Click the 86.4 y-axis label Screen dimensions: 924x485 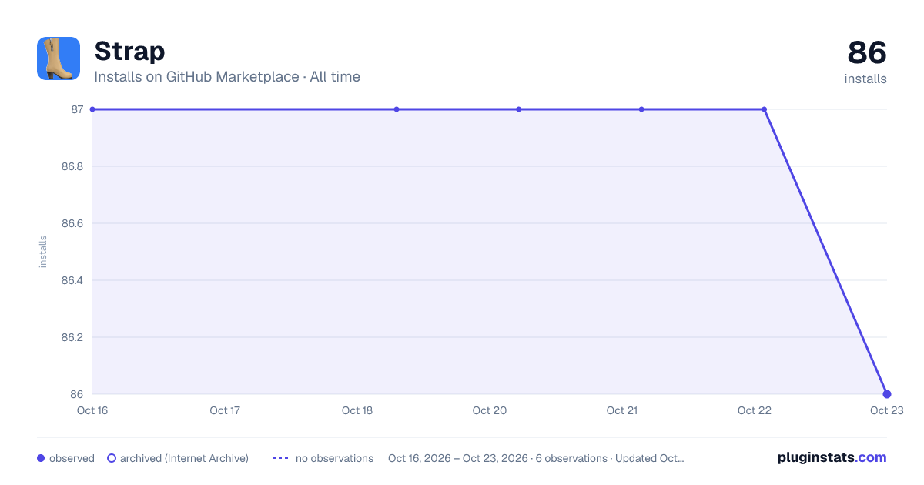(72, 280)
